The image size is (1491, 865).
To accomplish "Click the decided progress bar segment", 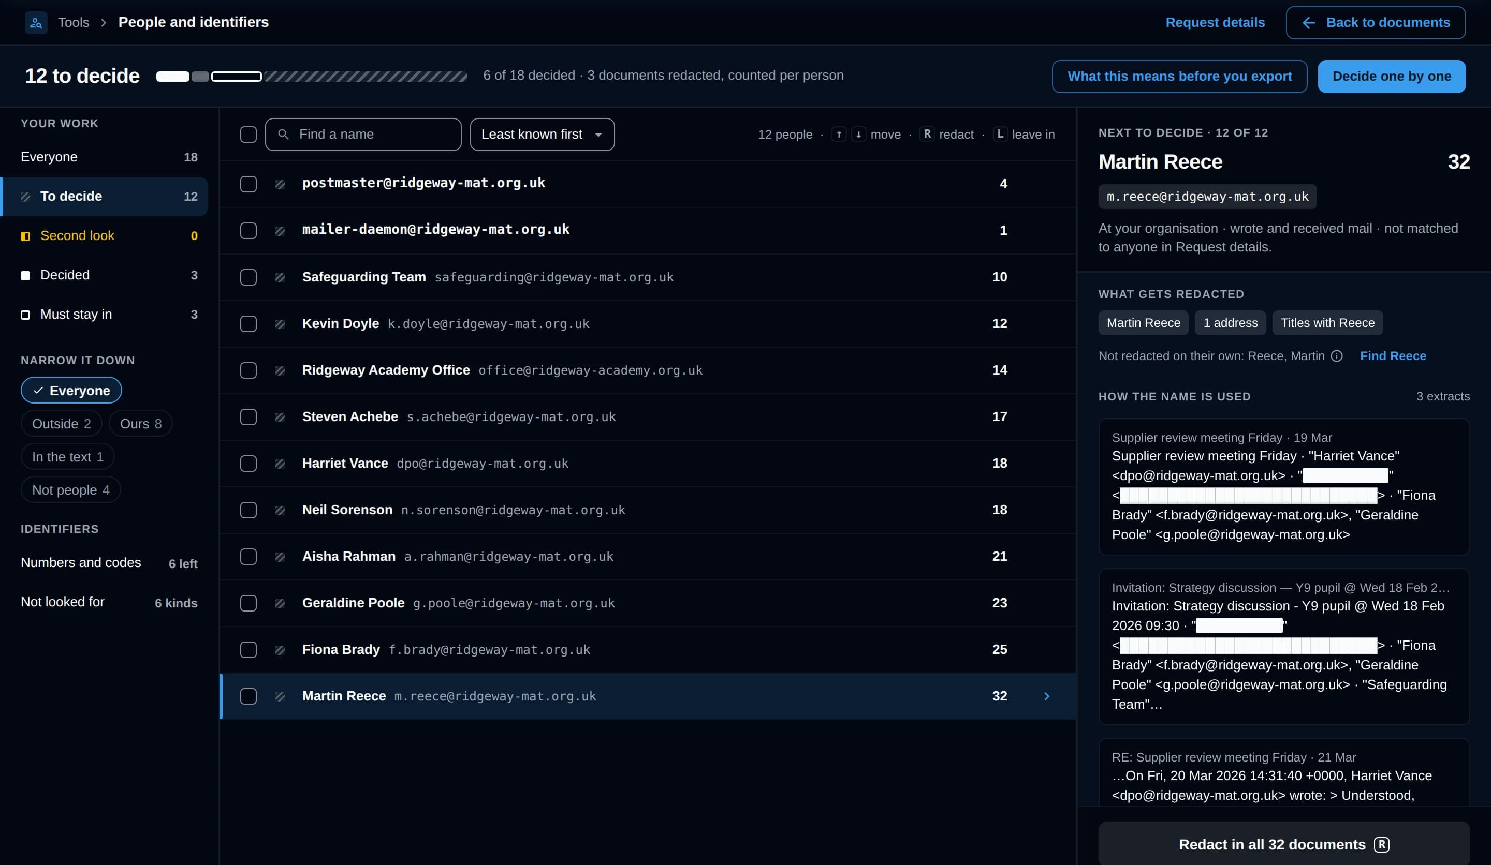I will click(173, 76).
